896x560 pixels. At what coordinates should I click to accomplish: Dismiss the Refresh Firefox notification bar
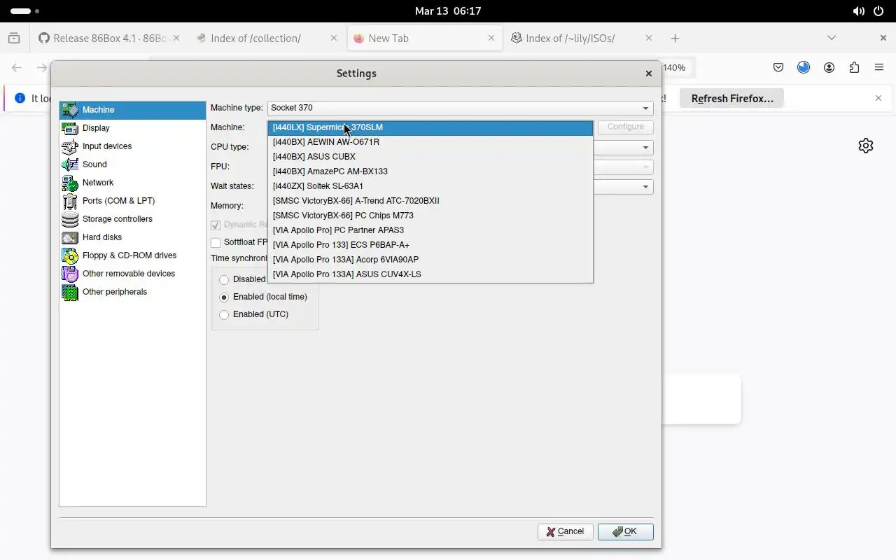(x=878, y=99)
